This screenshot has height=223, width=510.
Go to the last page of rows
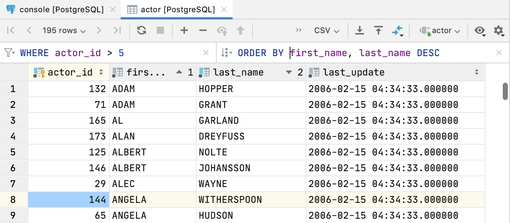tap(117, 31)
